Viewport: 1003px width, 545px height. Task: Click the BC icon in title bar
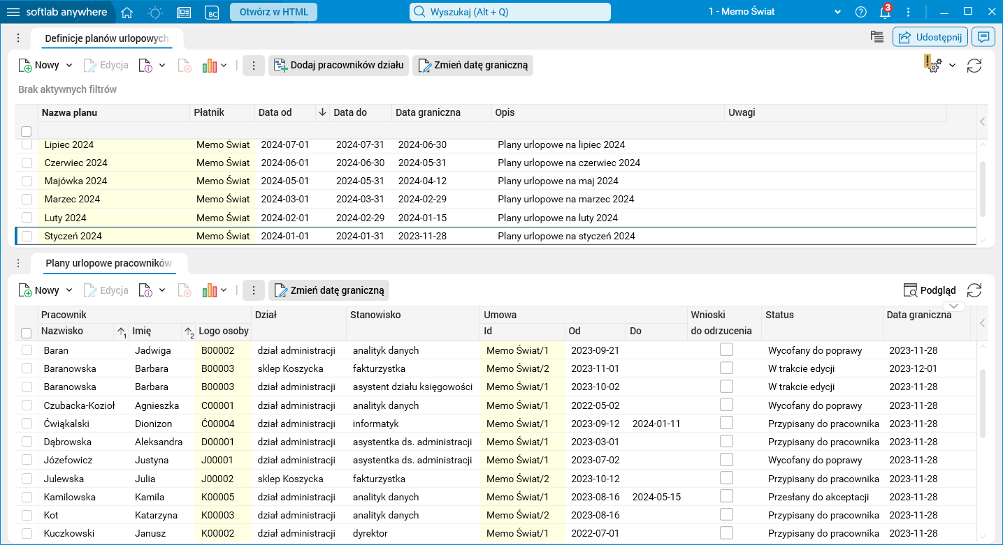tap(212, 12)
